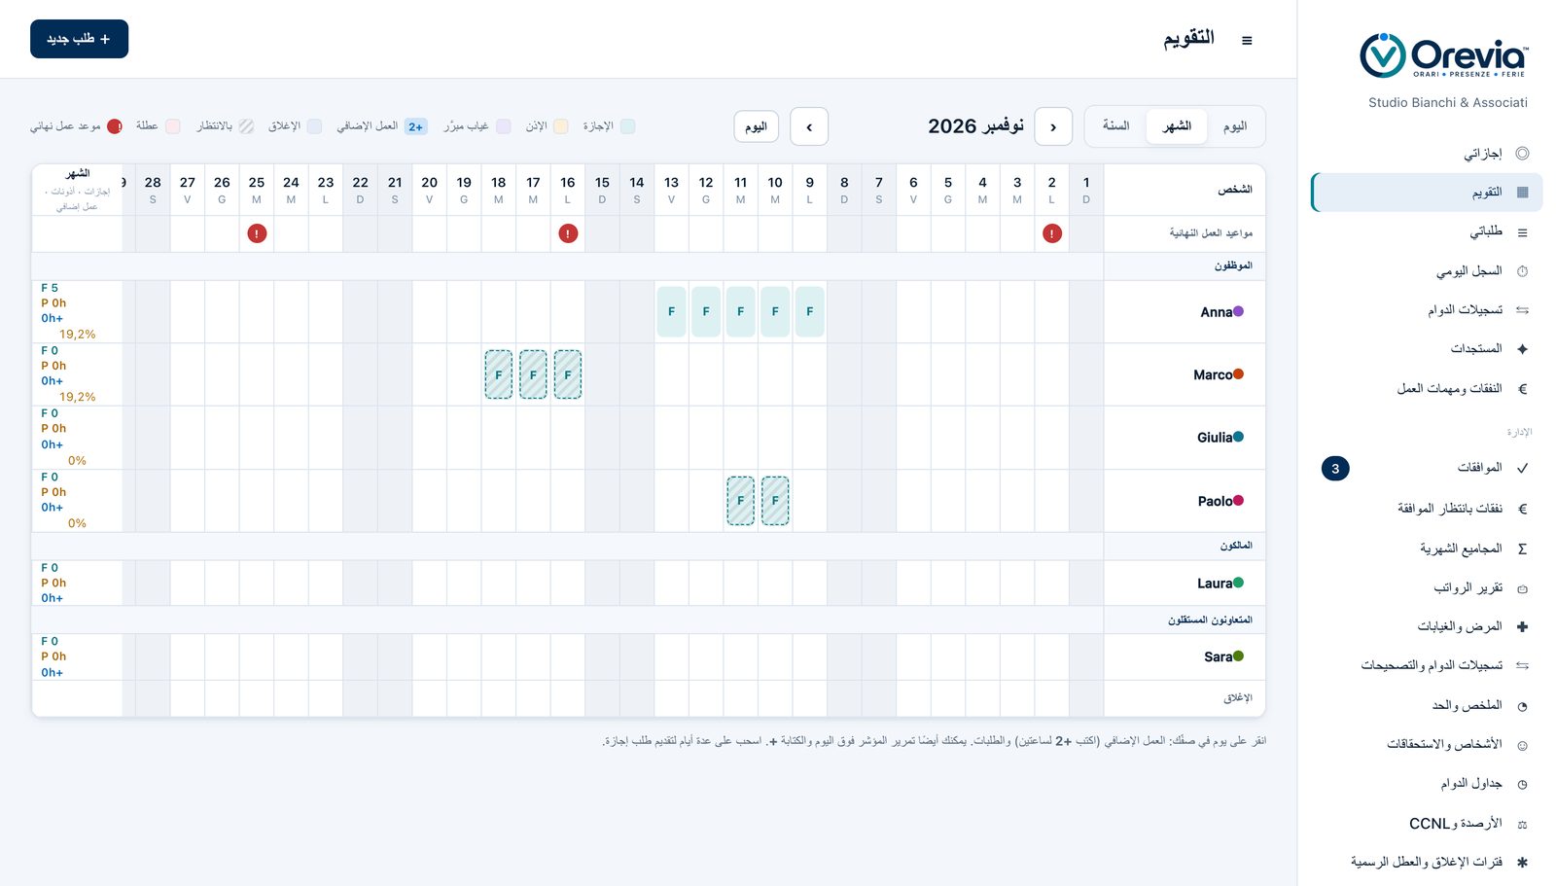Click the clock icon for جداول الدوام
1556x886 pixels.
coord(1522,784)
